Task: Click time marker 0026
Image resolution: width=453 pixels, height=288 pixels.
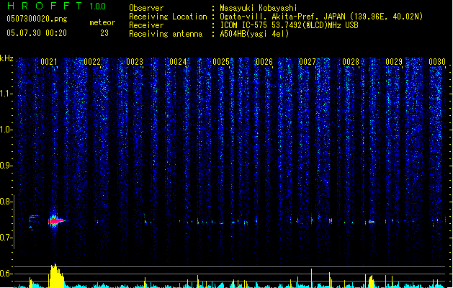Action: click(x=264, y=62)
